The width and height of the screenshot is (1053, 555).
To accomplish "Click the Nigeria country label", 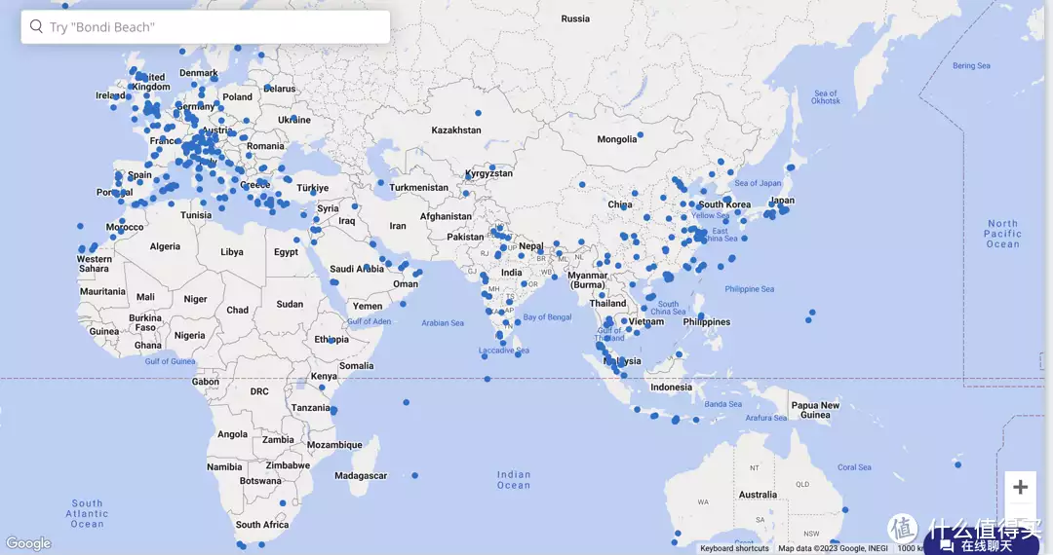I will point(189,336).
